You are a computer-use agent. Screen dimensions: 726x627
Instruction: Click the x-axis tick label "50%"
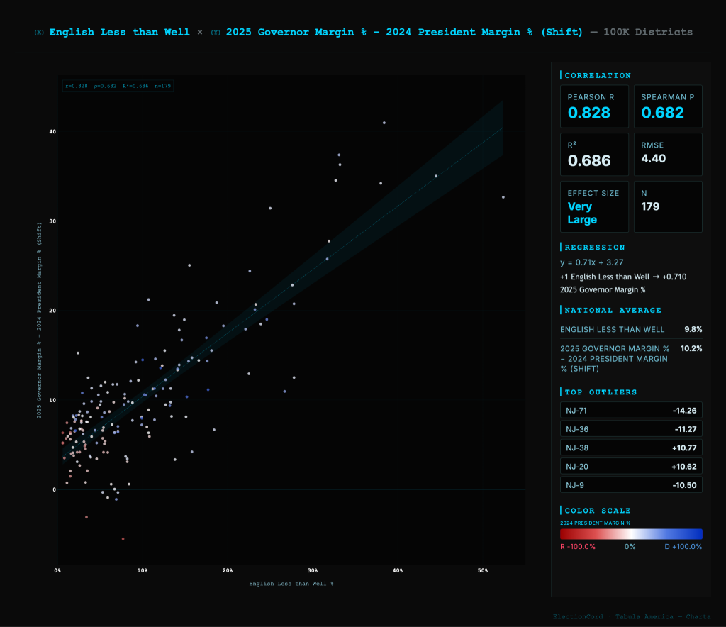tap(482, 570)
